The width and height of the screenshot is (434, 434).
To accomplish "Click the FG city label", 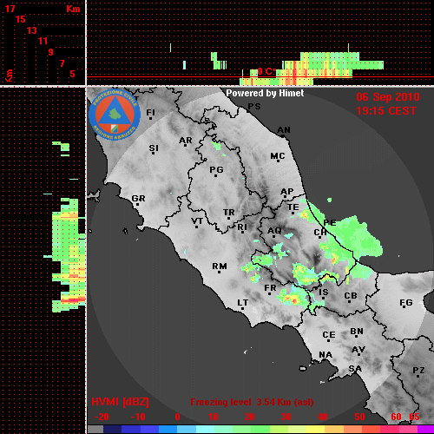I will click(x=406, y=303).
